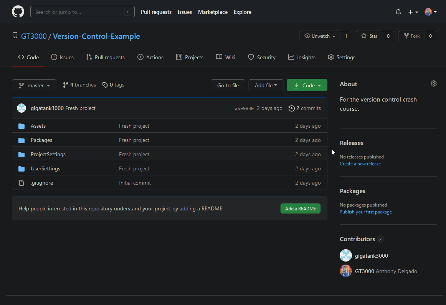Go to Issues in the top bar
Screen dimensions: 446x305
tap(185, 12)
